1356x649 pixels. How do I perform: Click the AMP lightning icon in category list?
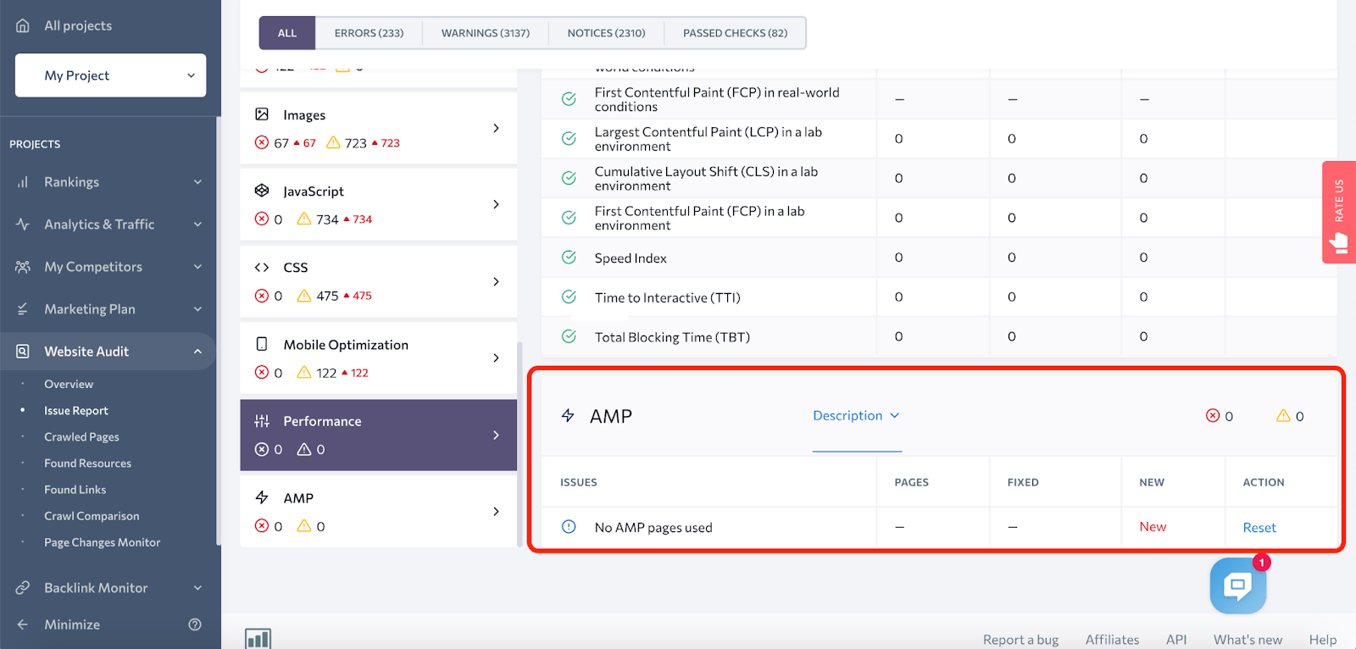(x=262, y=497)
